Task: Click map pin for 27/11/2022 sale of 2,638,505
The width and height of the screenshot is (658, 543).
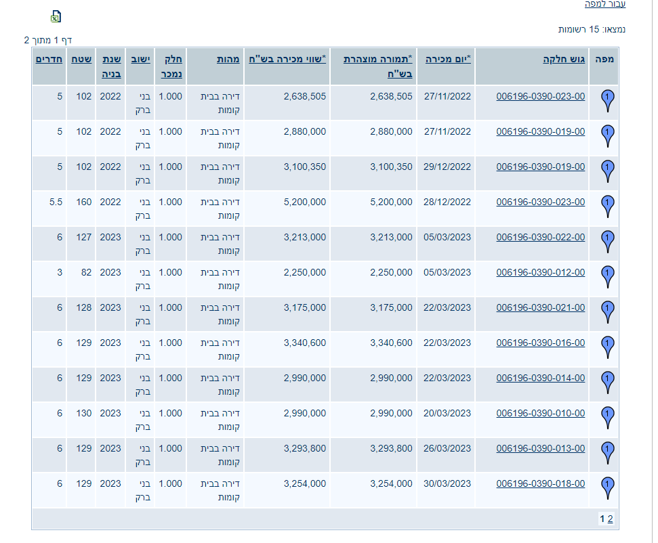Action: click(608, 101)
